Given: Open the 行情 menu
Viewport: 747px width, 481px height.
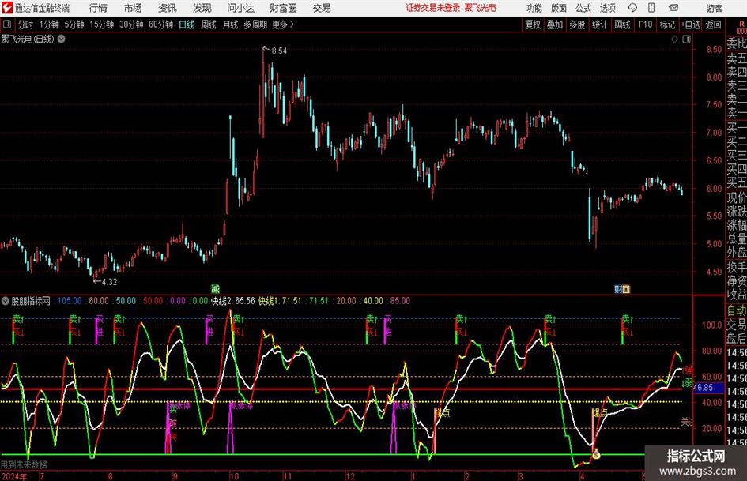Looking at the screenshot, I should (98, 8).
